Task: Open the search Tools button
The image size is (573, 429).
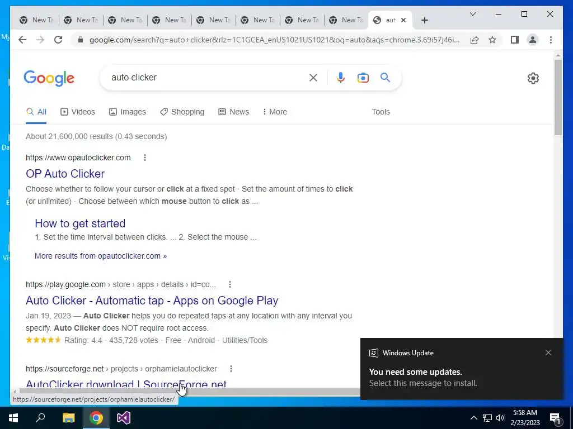Action: [x=381, y=112]
